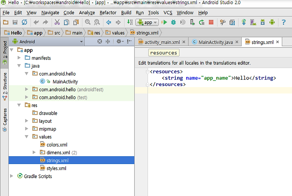Click the Run with Coverage icon

coord(182,22)
